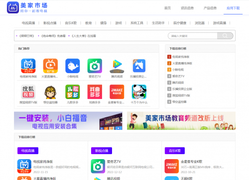Screen dimensions: 249x180
Task: Select the 生活助手 category
Action: (158, 23)
